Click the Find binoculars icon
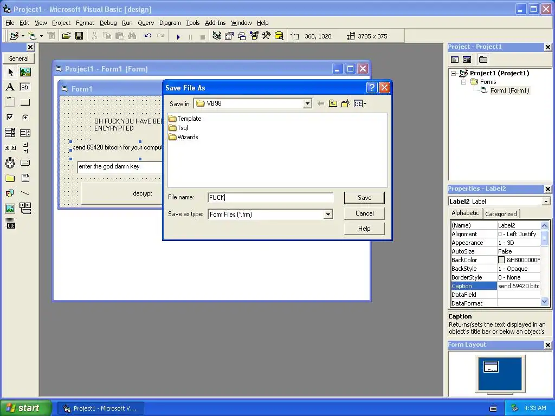Image resolution: width=555 pixels, height=416 pixels. tap(132, 36)
